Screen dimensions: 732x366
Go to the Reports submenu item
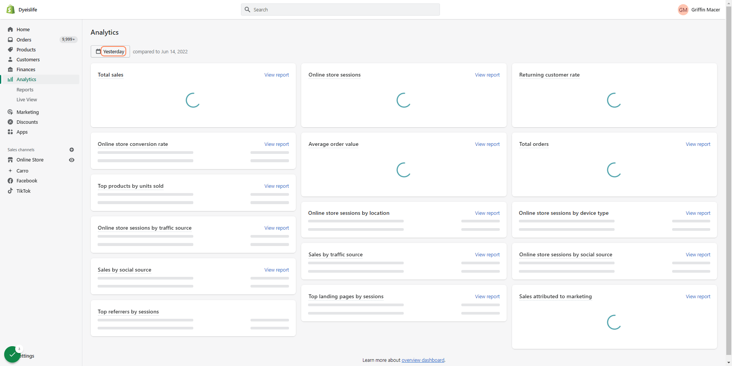pyautogui.click(x=25, y=90)
